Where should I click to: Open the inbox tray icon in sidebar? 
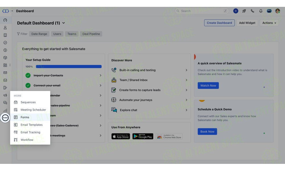(x=5, y=80)
